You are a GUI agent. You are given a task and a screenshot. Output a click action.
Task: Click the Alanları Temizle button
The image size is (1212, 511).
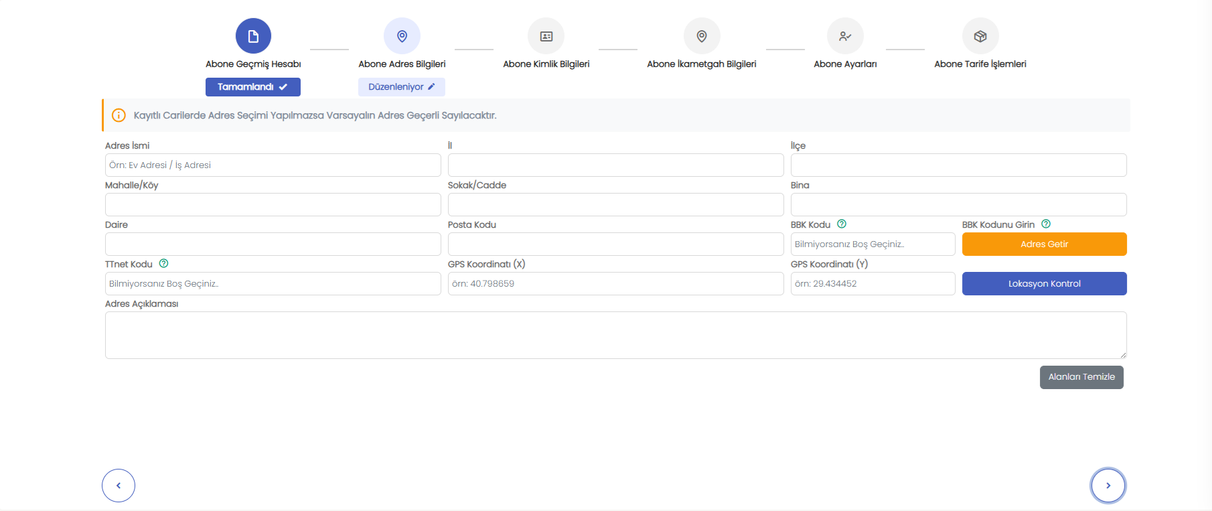point(1081,377)
